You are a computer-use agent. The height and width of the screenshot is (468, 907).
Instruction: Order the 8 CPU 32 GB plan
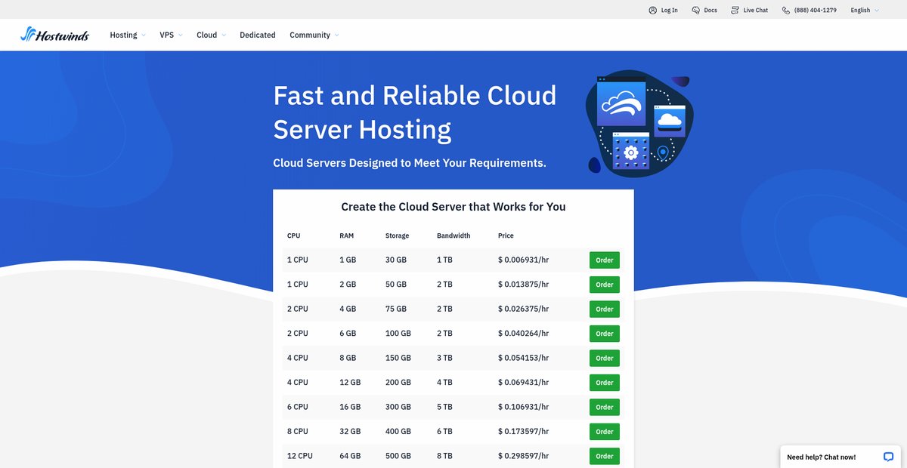605,431
